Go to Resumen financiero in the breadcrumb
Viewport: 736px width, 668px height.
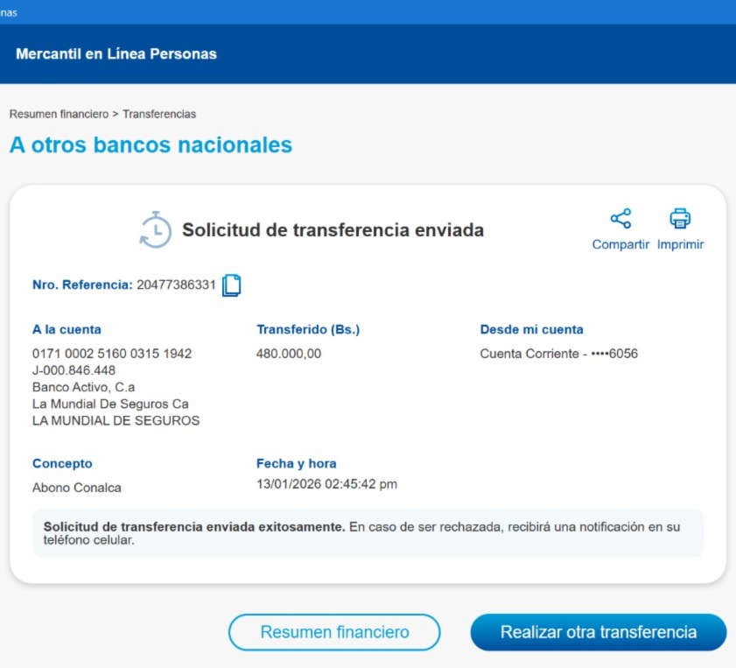click(59, 114)
